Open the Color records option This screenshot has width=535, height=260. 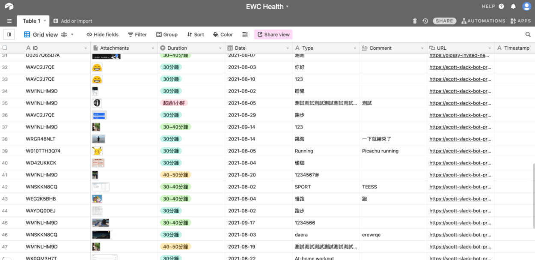(223, 35)
